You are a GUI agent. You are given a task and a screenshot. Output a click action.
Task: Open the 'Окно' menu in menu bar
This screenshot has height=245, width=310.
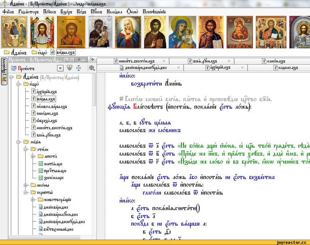(x=133, y=11)
